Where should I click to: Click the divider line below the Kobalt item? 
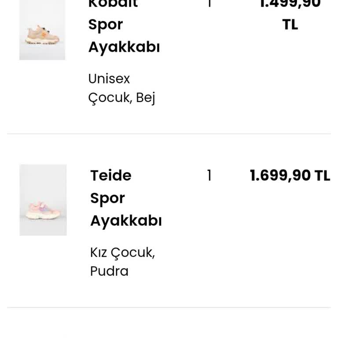coord(169,134)
